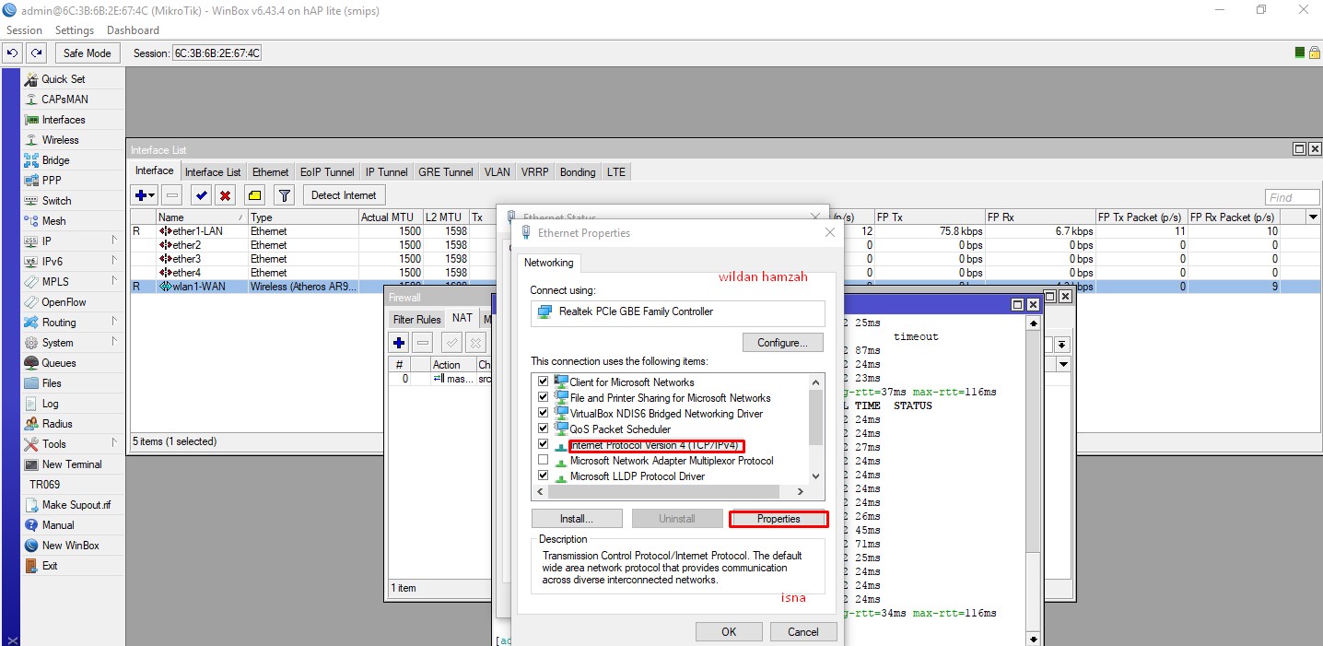Screen dimensions: 1323x646
Task: Expand the Routing submenu
Action: [x=114, y=323]
